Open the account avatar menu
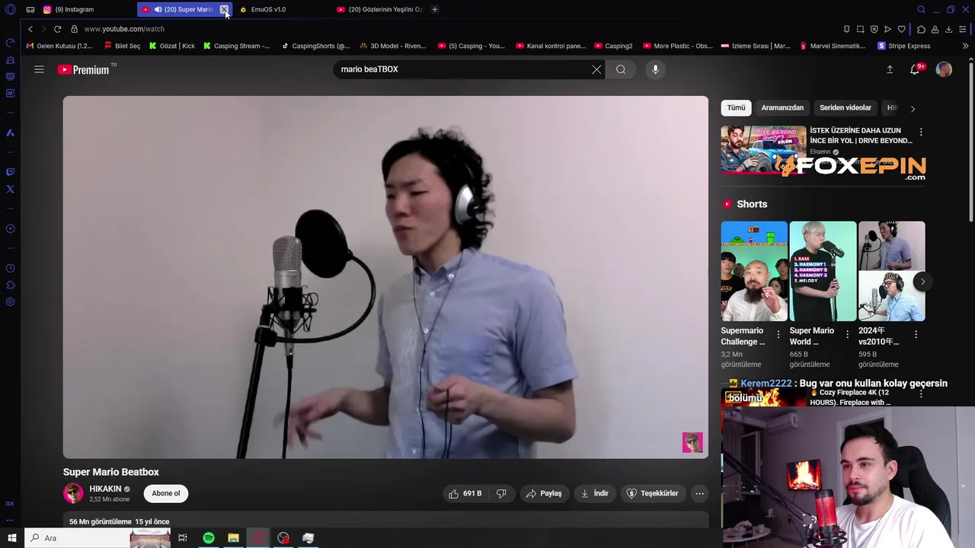Screen dimensions: 975x548 point(944,69)
